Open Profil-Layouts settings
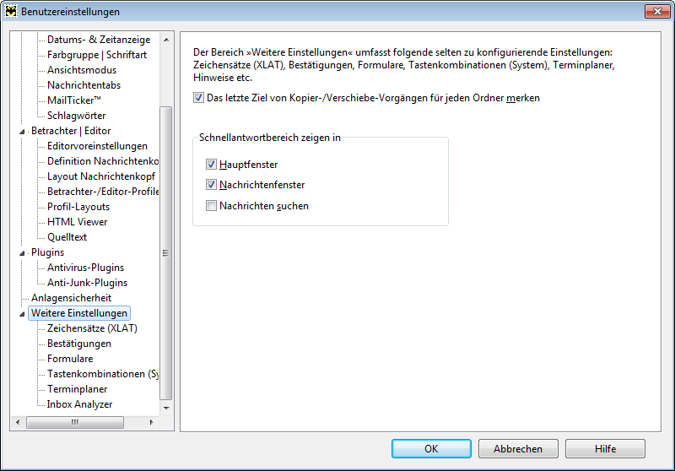Screen dimensions: 675x471 pos(78,207)
